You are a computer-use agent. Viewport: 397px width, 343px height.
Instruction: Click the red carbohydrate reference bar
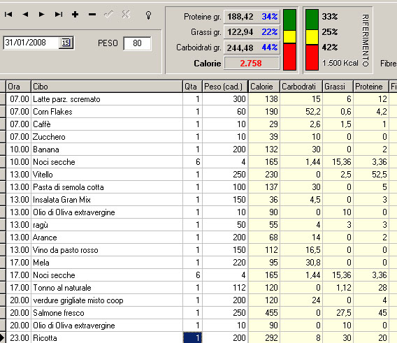click(x=312, y=57)
